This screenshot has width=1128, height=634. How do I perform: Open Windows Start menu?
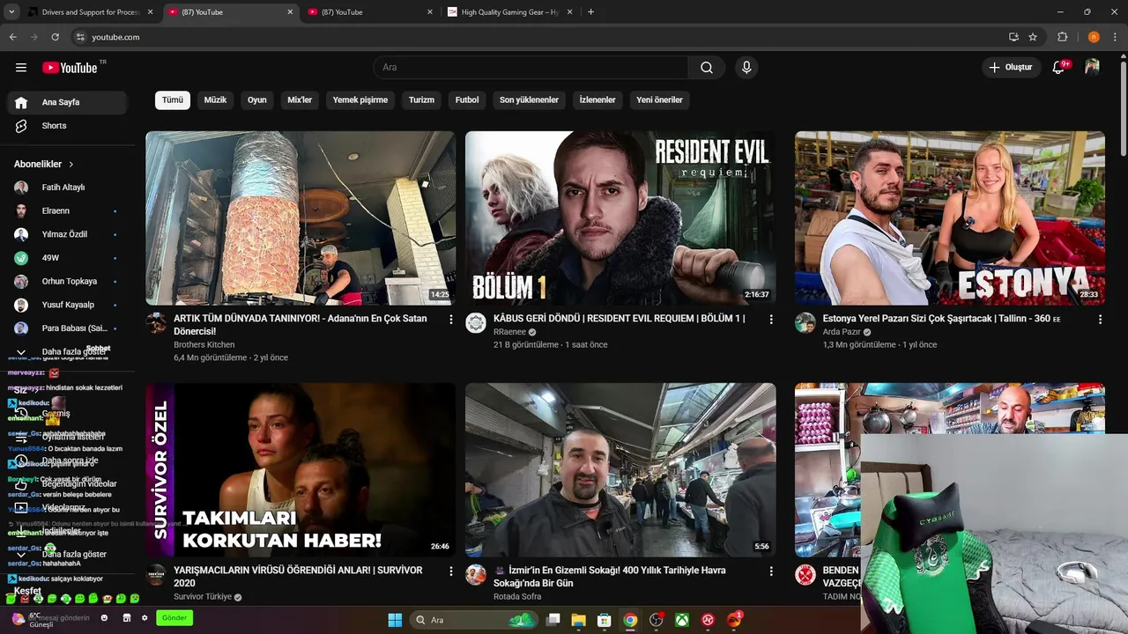[x=395, y=620]
